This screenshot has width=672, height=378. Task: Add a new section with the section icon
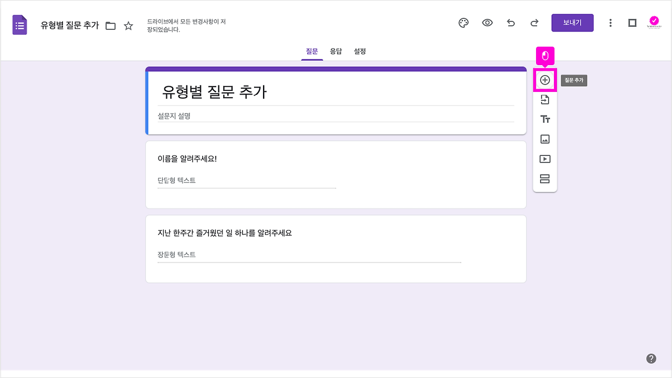[x=545, y=178]
